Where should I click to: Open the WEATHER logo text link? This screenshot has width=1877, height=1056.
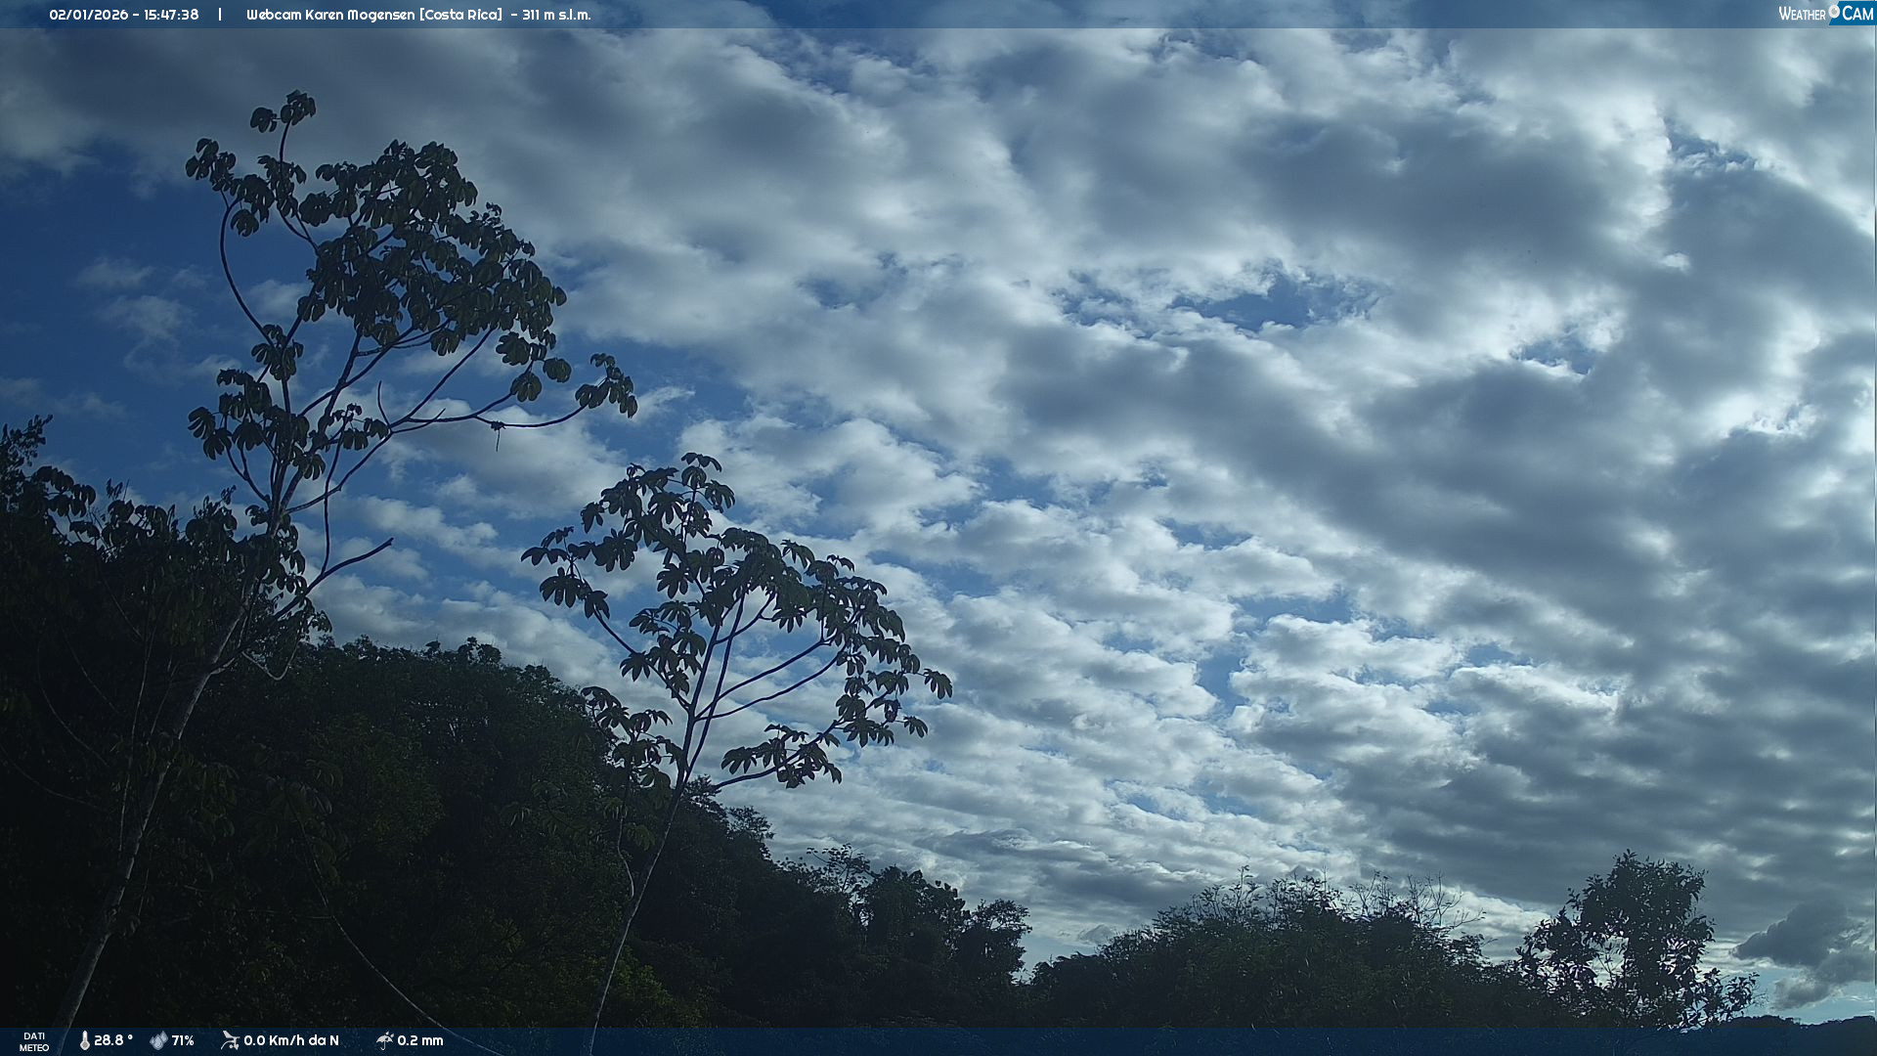[x=1802, y=15]
